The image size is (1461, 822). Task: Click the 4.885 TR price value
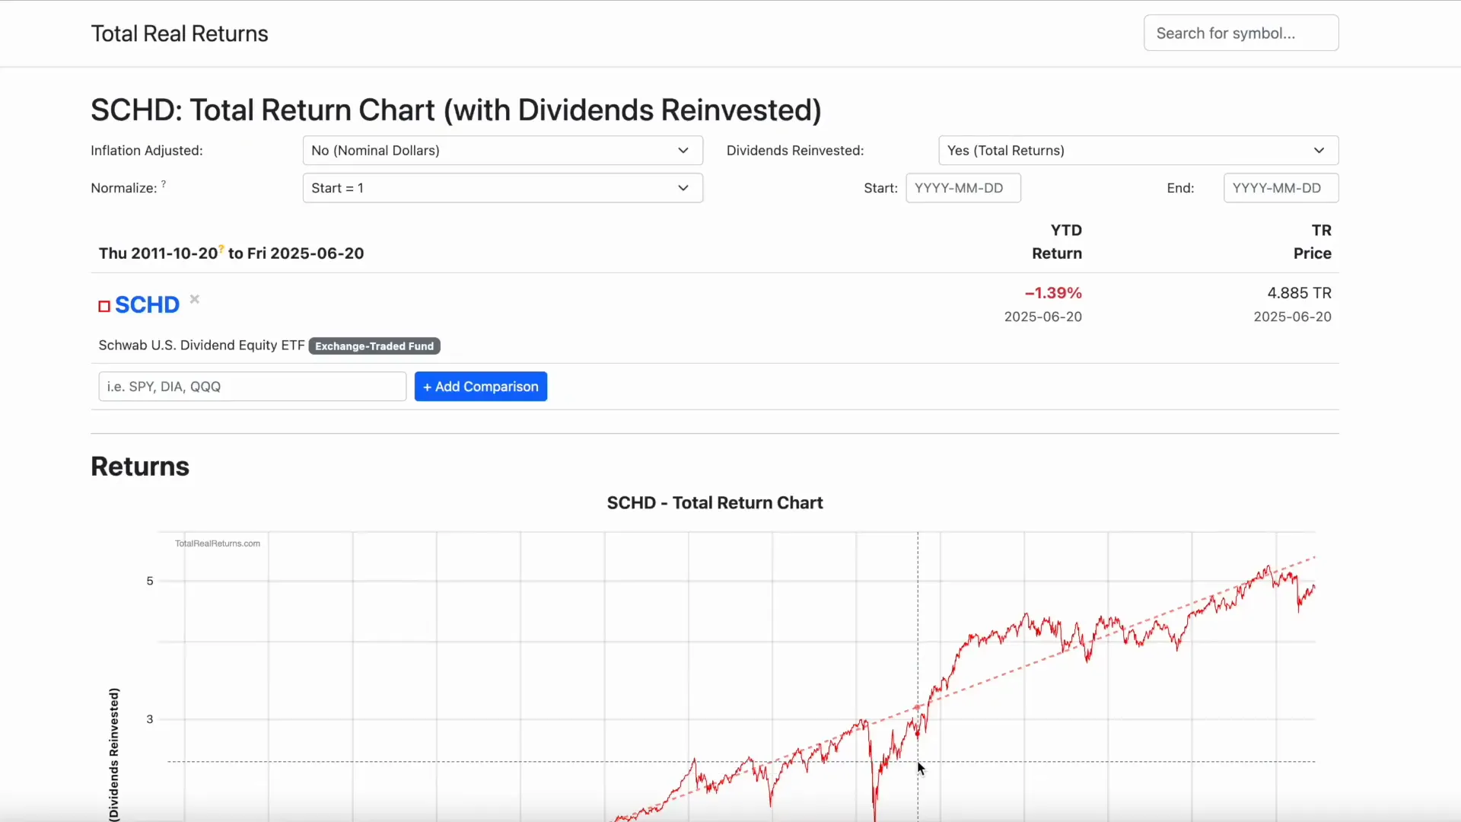coord(1299,293)
